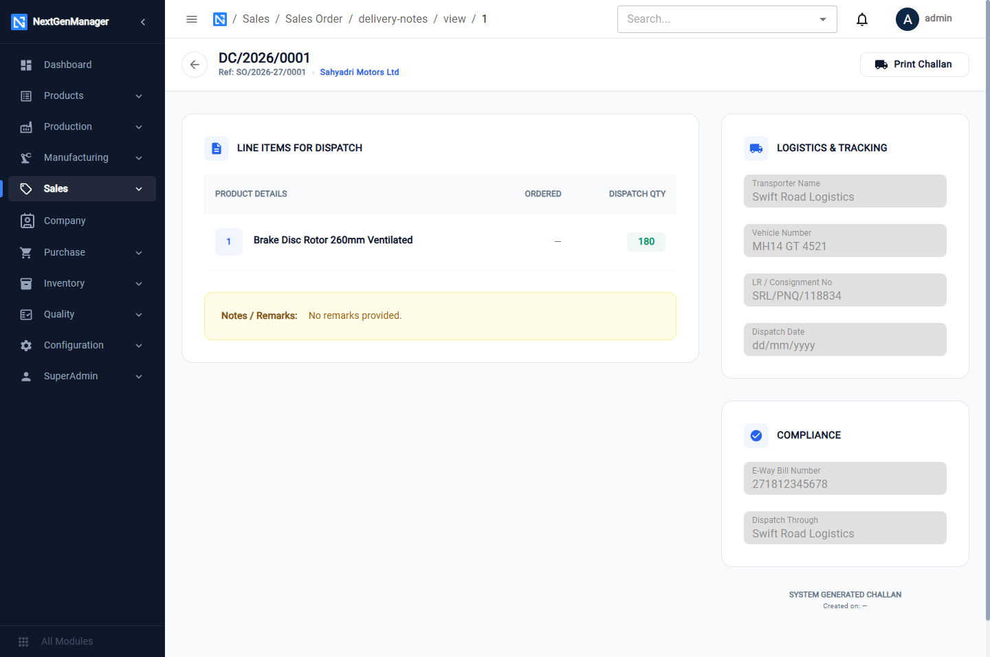
Task: Open the hamburger menu icon
Action: point(192,19)
